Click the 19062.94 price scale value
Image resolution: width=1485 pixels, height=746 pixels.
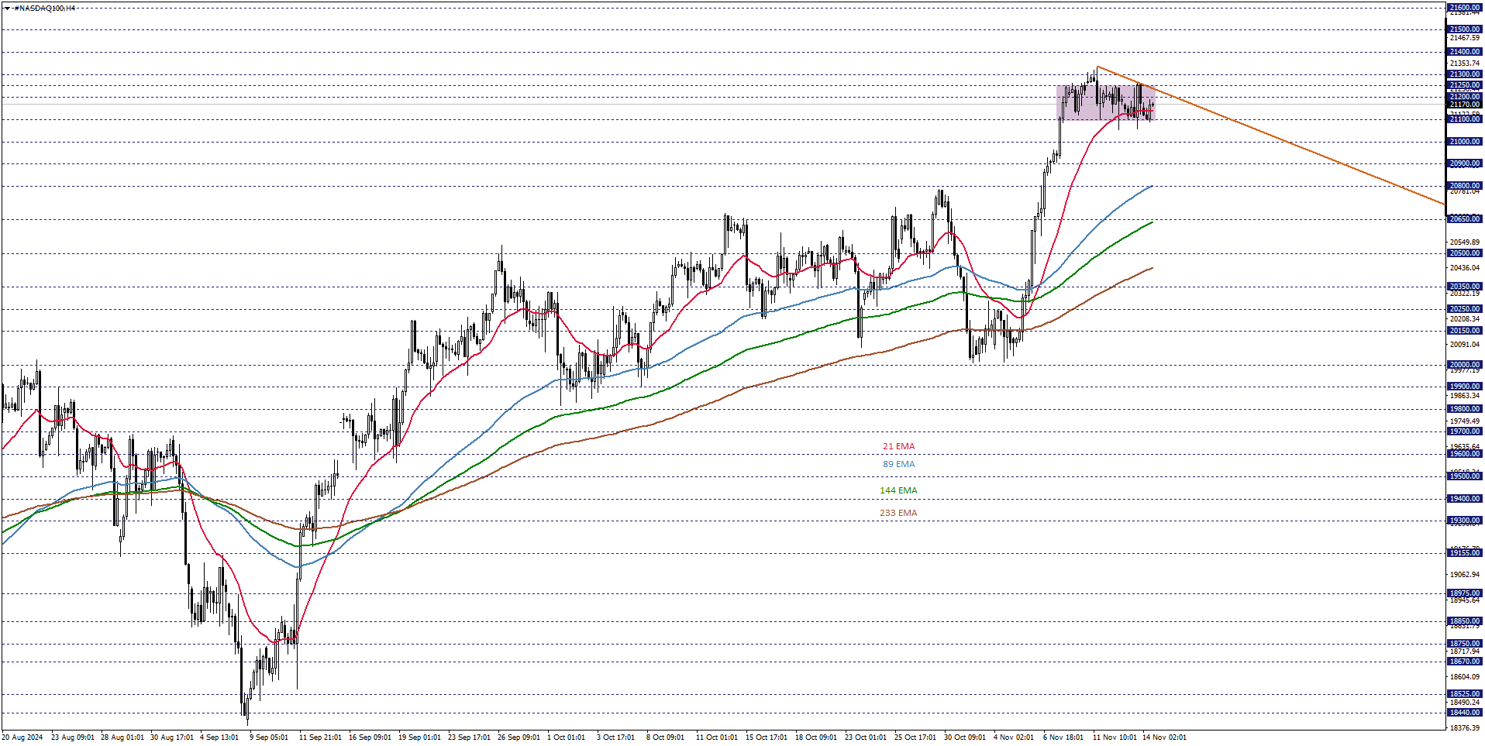[1465, 575]
